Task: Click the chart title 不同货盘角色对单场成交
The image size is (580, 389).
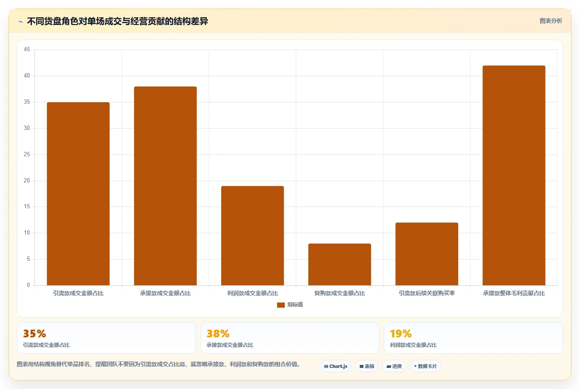Action: [x=117, y=21]
